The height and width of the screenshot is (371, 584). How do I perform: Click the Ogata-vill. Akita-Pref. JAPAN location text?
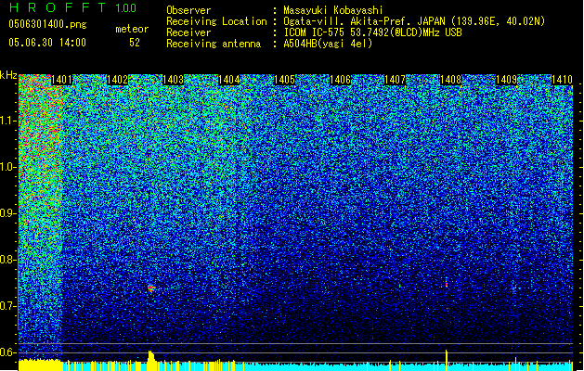414,21
